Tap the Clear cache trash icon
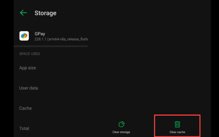The image size is (219, 137). [177, 124]
